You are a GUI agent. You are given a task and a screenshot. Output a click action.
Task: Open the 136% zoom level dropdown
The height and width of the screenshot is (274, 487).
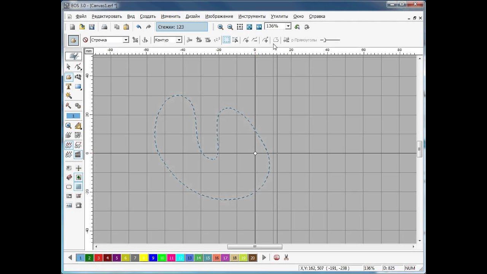pos(288,26)
